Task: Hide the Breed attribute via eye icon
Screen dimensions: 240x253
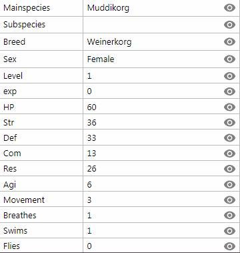Action: 229,41
